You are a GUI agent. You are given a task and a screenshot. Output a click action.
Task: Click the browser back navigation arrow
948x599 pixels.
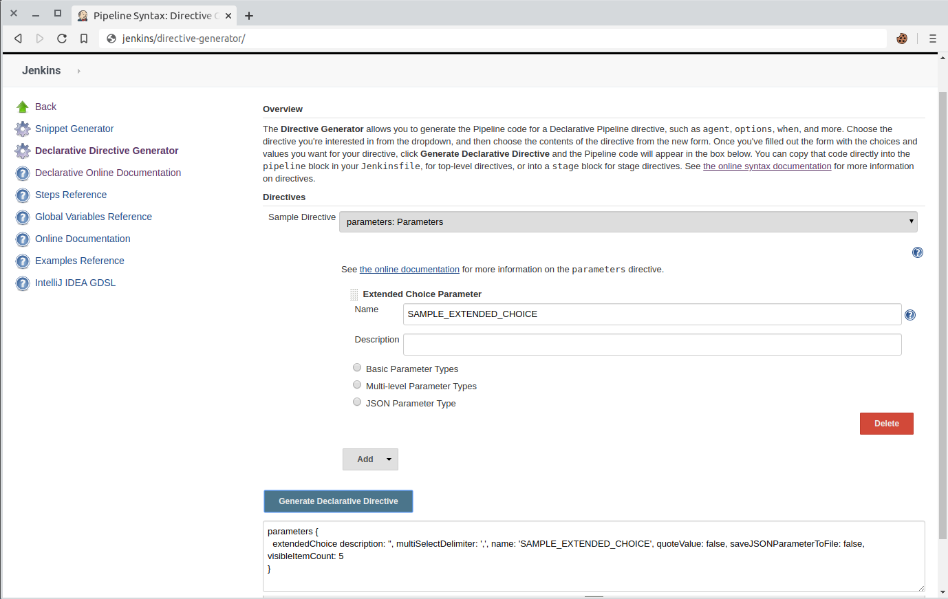coord(19,39)
